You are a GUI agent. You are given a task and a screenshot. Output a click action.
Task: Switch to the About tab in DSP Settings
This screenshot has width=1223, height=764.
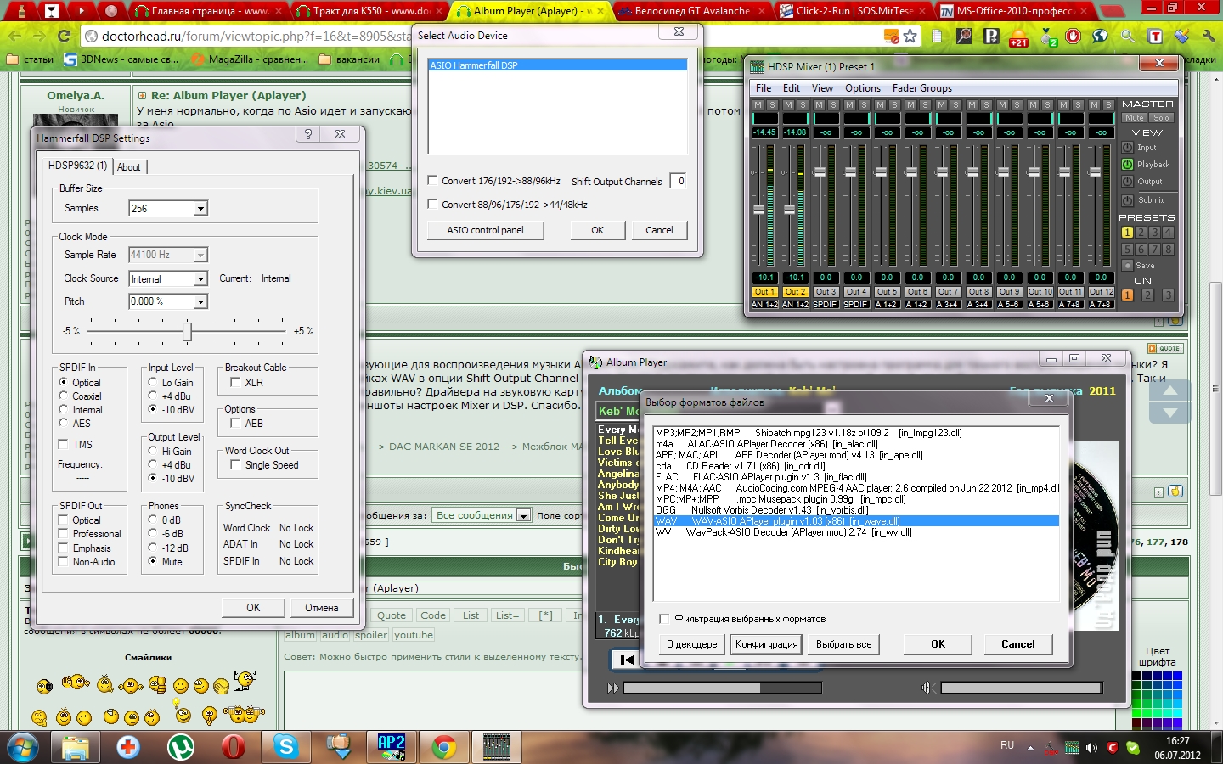click(129, 167)
